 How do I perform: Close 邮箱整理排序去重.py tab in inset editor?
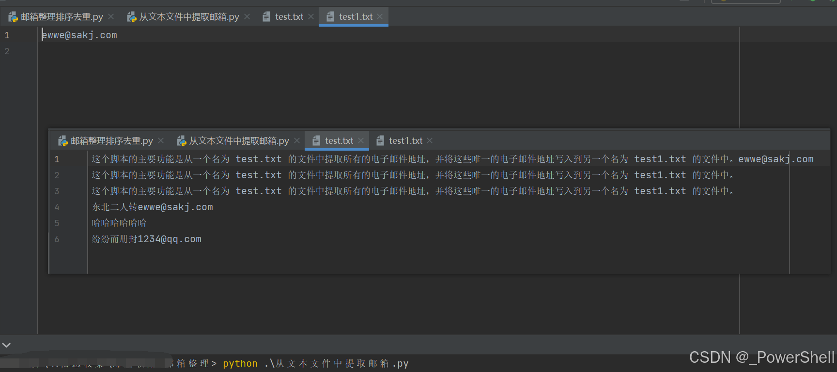161,140
